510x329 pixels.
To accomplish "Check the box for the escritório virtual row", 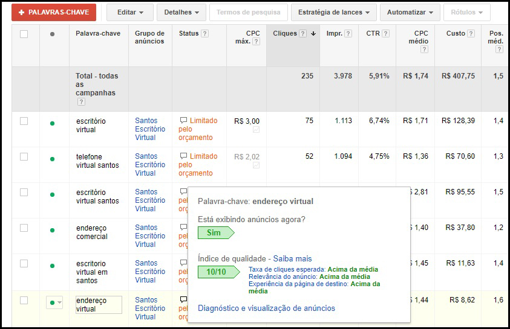I will coord(24,121).
